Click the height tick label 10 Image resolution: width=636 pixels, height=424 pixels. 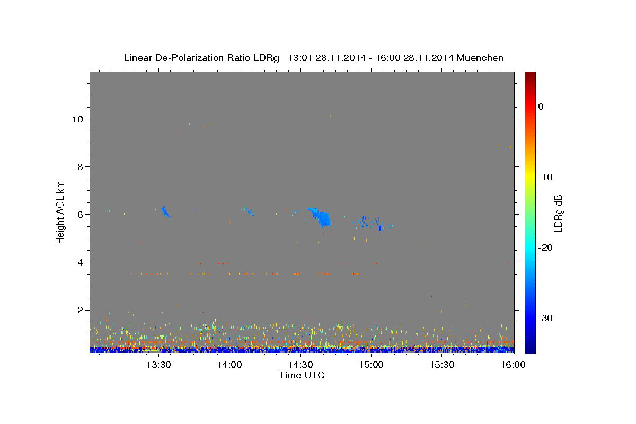pyautogui.click(x=77, y=119)
